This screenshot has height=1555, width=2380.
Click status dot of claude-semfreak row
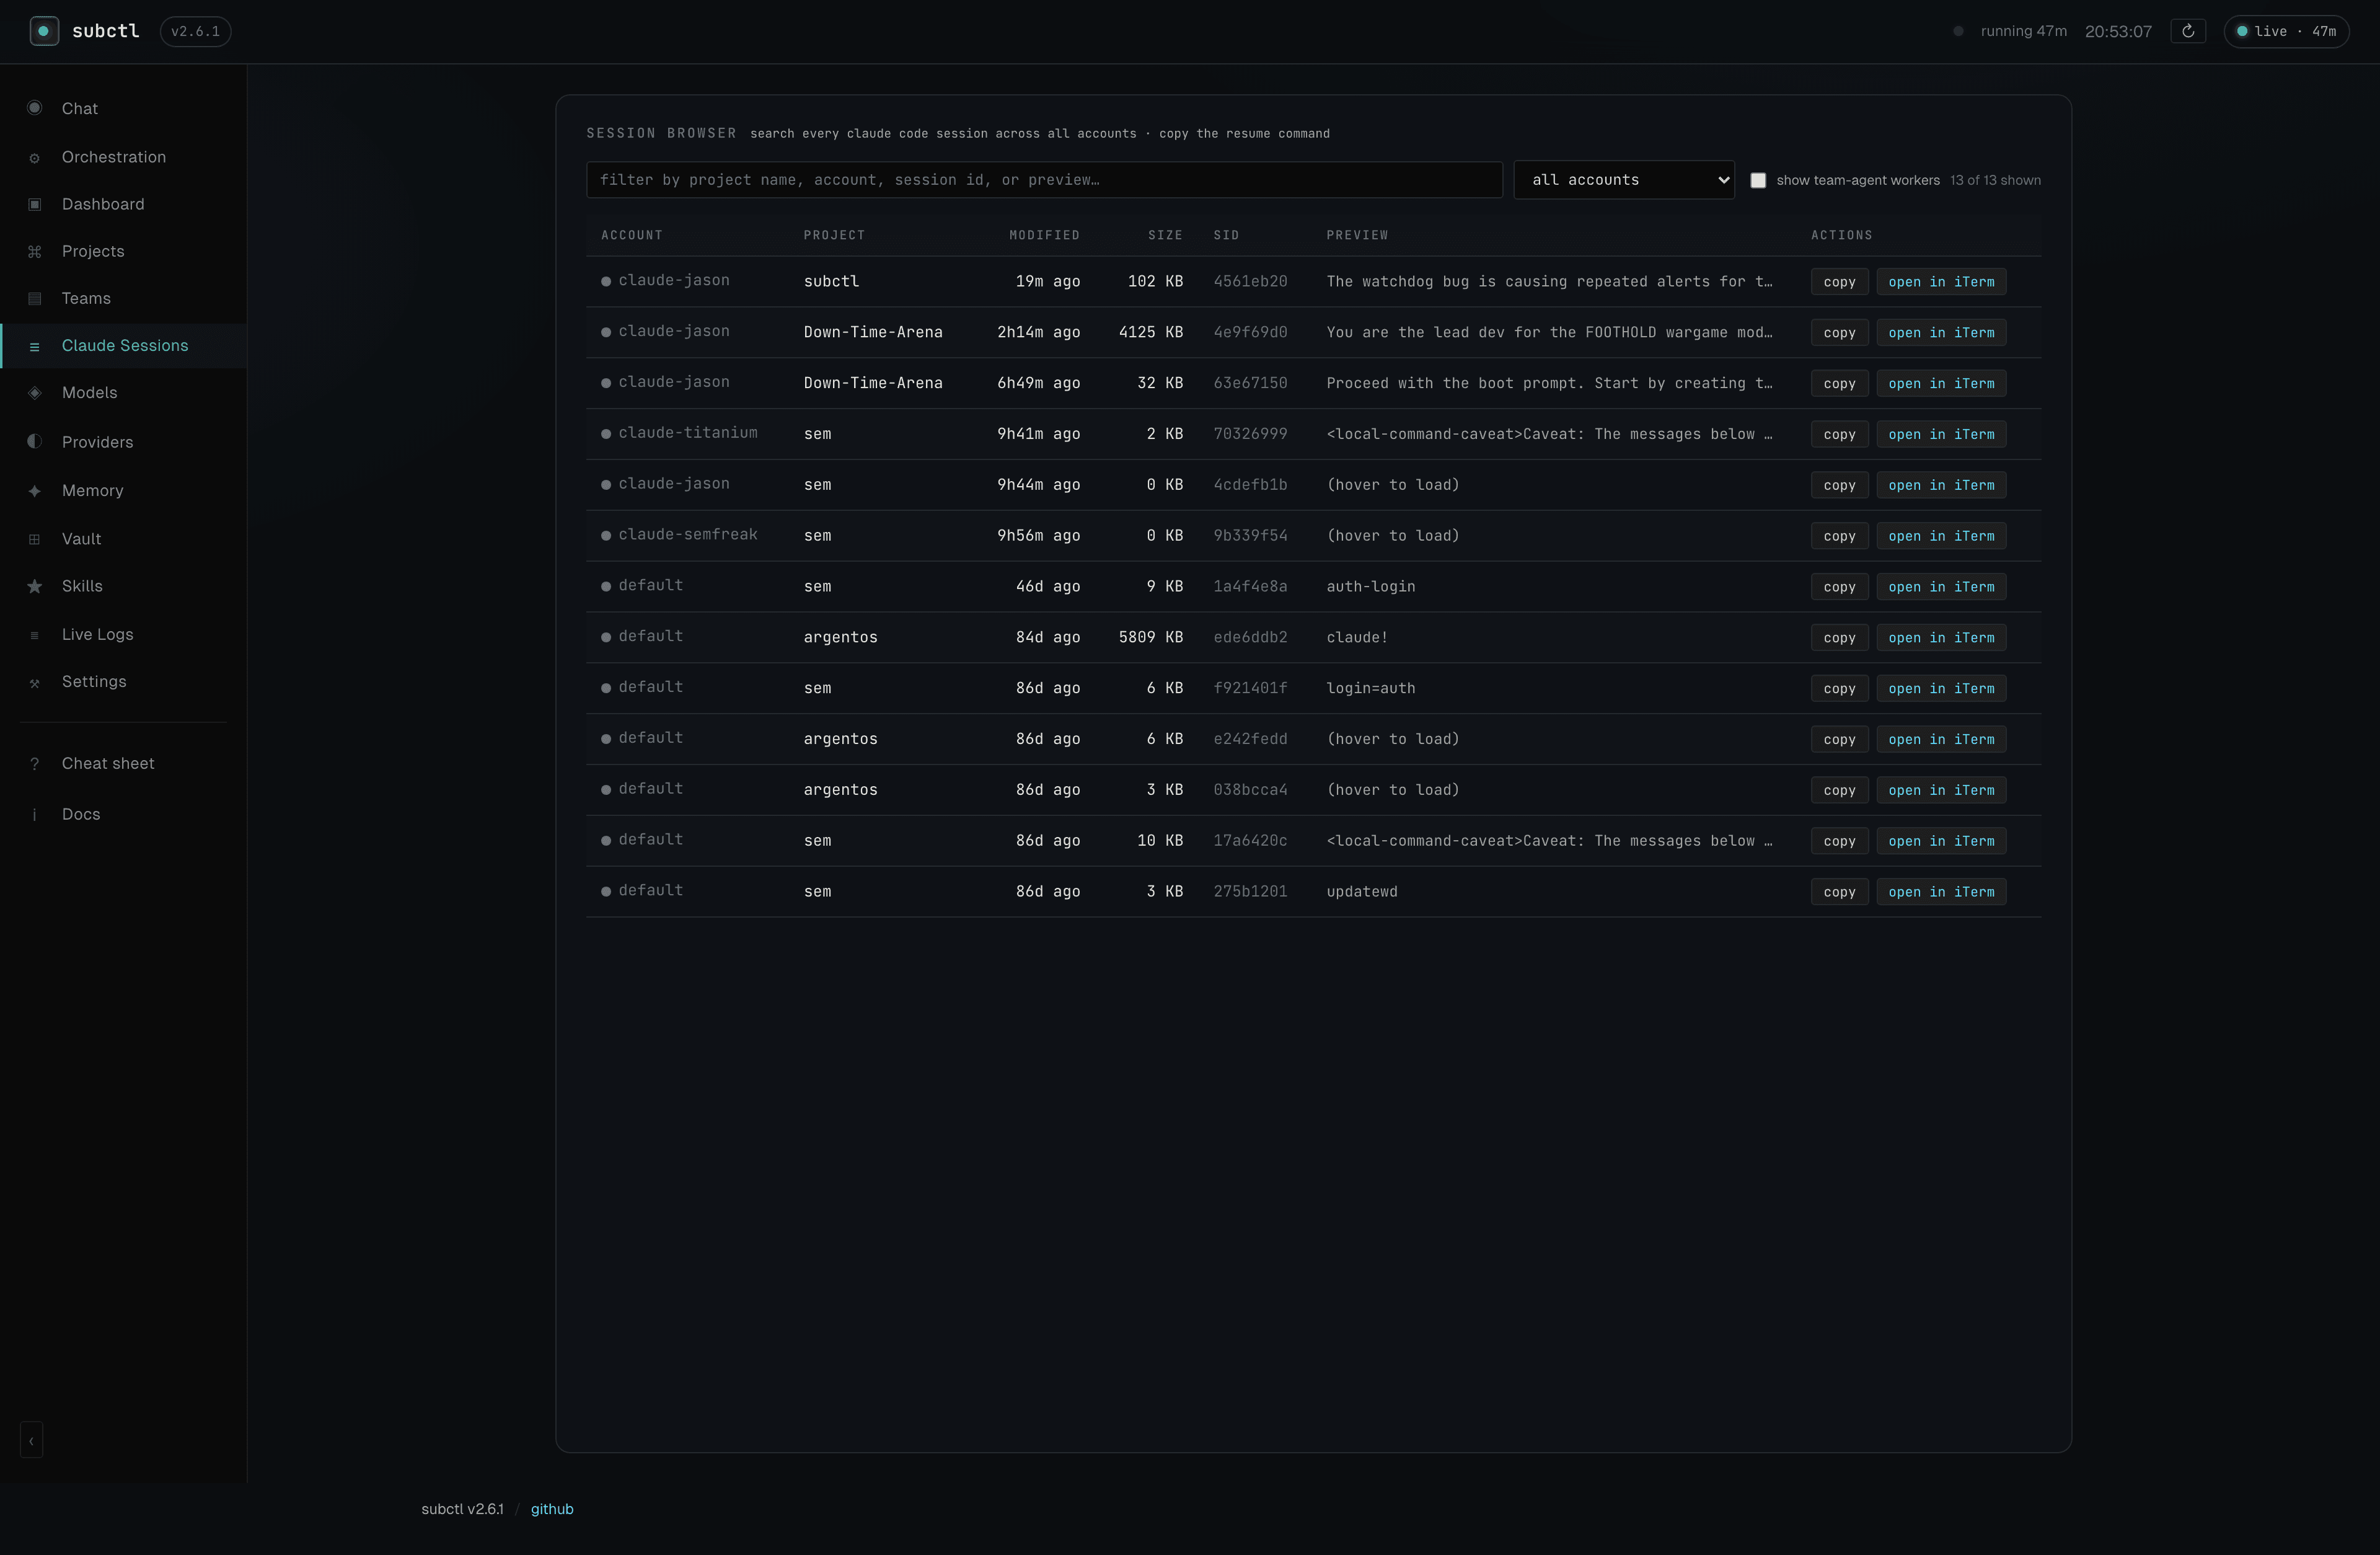pyautogui.click(x=606, y=535)
